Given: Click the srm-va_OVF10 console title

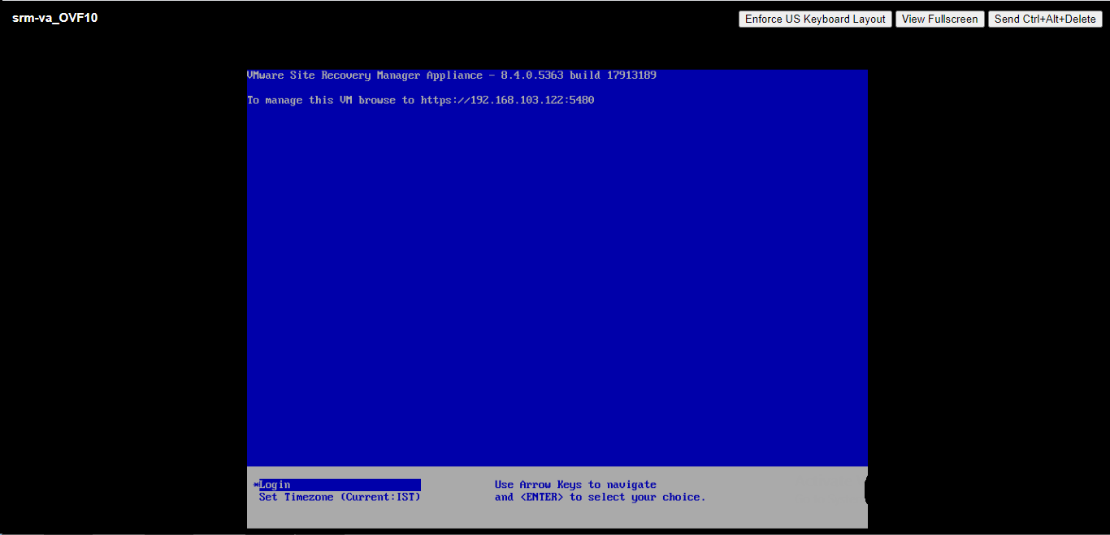Looking at the screenshot, I should tap(55, 18).
